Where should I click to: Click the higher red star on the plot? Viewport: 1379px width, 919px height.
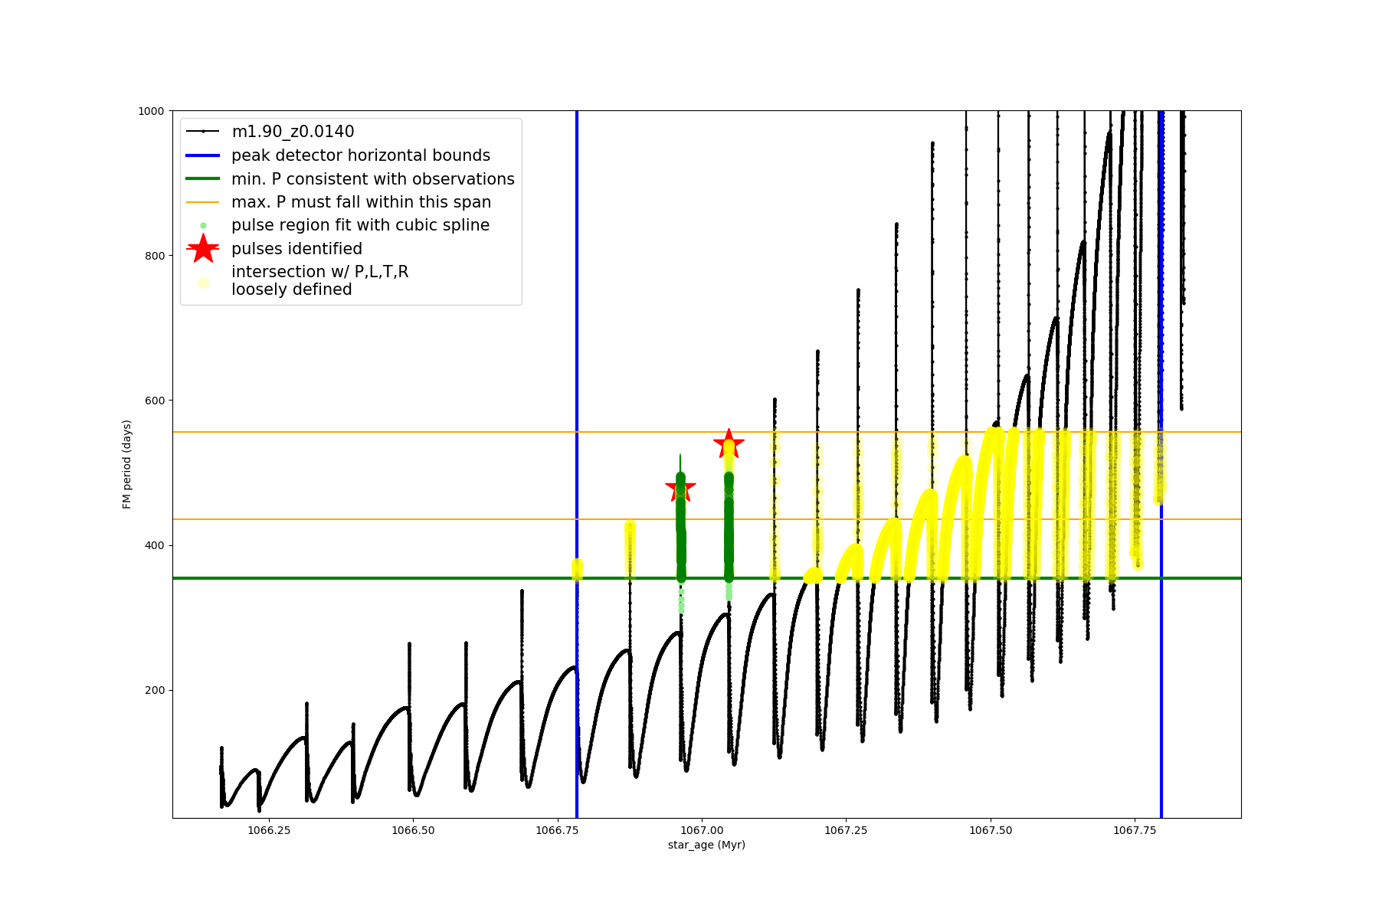(x=729, y=443)
